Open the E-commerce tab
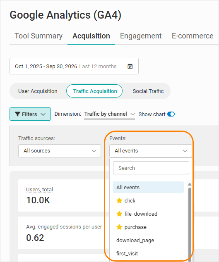Image resolution: width=219 pixels, height=262 pixels. 193,36
